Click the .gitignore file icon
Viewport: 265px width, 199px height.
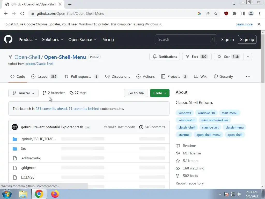(15, 168)
